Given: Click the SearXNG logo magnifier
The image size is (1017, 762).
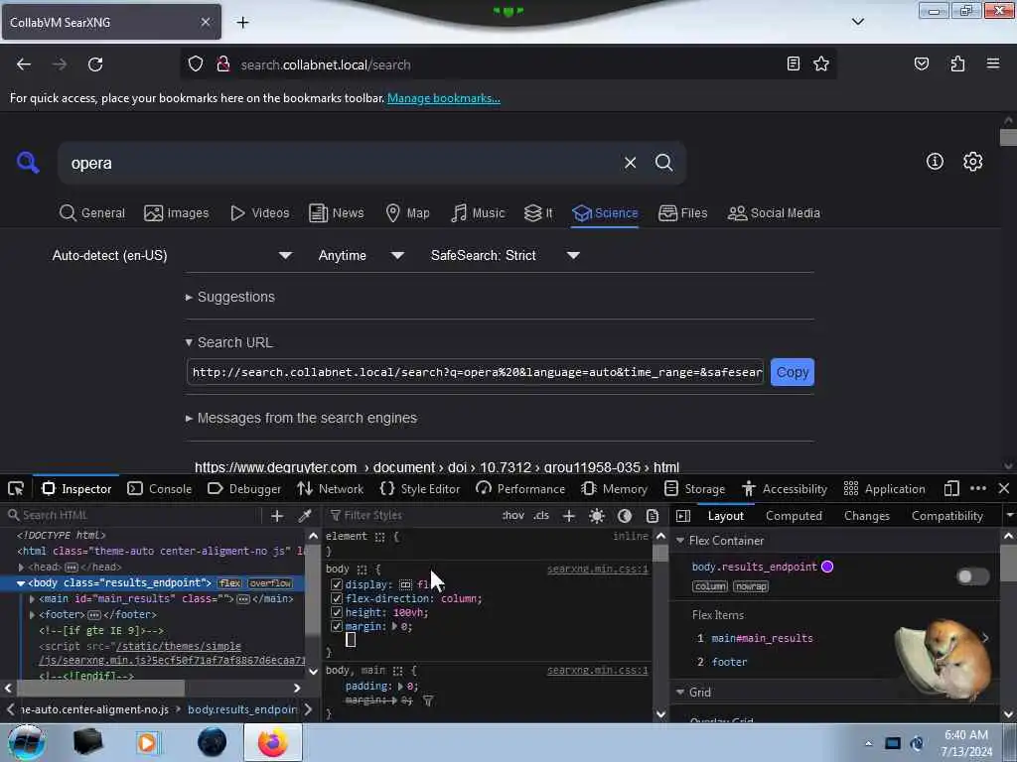Looking at the screenshot, I should click(28, 162).
